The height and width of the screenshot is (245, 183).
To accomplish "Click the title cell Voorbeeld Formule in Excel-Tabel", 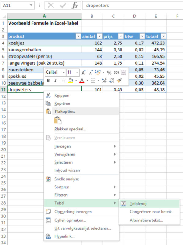I will click(44, 23).
